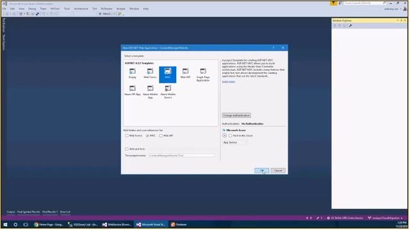Viewport: 410px width, 230px height.
Task: Switch to WebService Visual Studio taskbar item
Action: tap(117, 224)
